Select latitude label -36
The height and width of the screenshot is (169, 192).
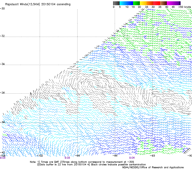point(2,93)
